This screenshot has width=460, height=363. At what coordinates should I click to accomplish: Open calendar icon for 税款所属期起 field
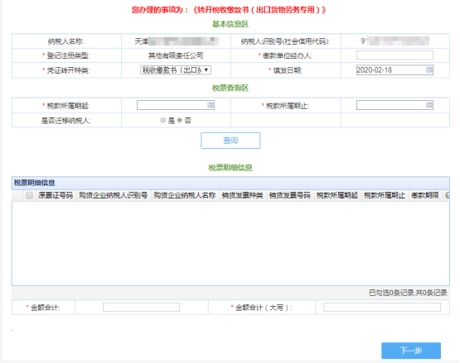tap(211, 105)
